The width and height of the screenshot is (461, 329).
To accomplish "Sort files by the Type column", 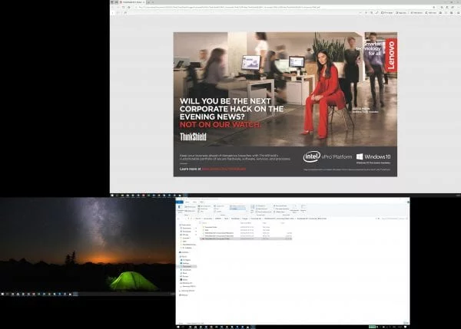I will point(264,223).
